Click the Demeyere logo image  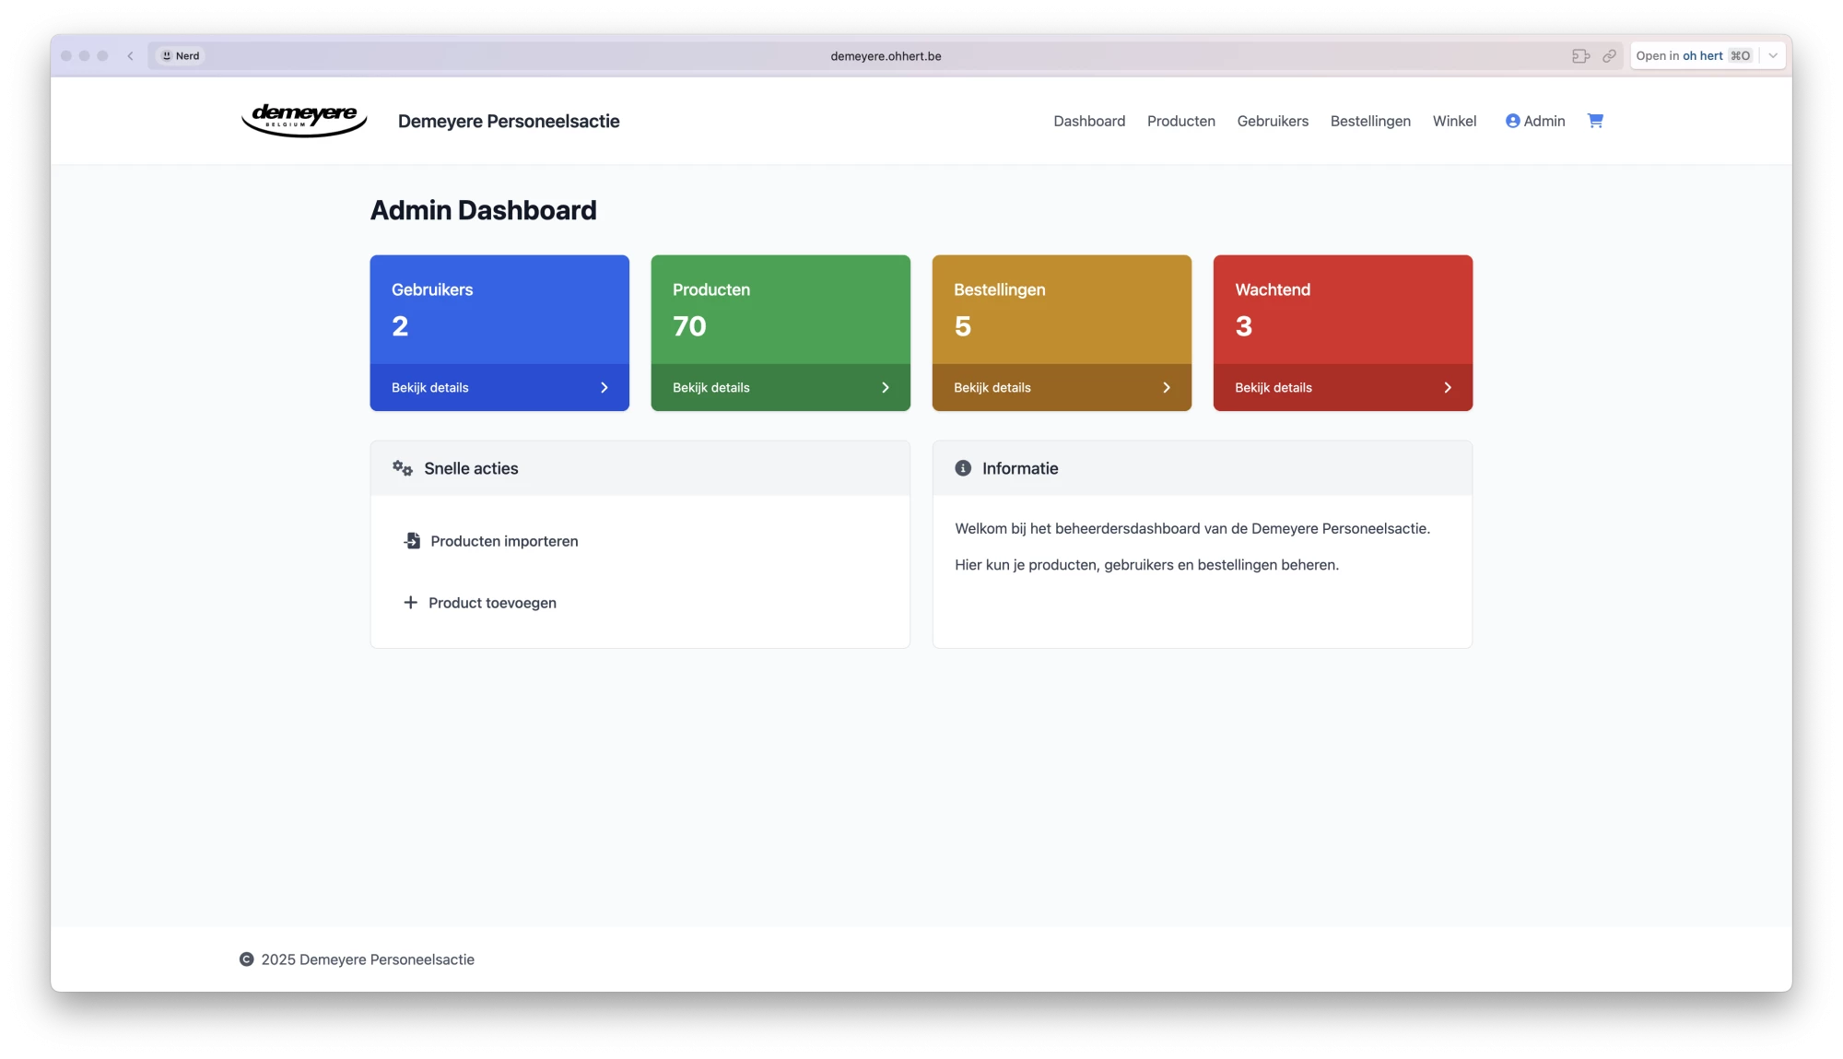point(304,120)
